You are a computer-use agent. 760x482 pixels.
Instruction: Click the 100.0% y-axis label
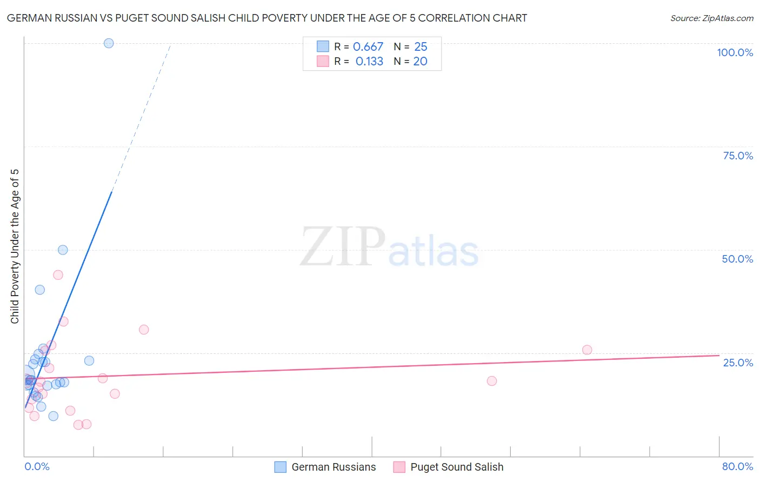pos(735,52)
